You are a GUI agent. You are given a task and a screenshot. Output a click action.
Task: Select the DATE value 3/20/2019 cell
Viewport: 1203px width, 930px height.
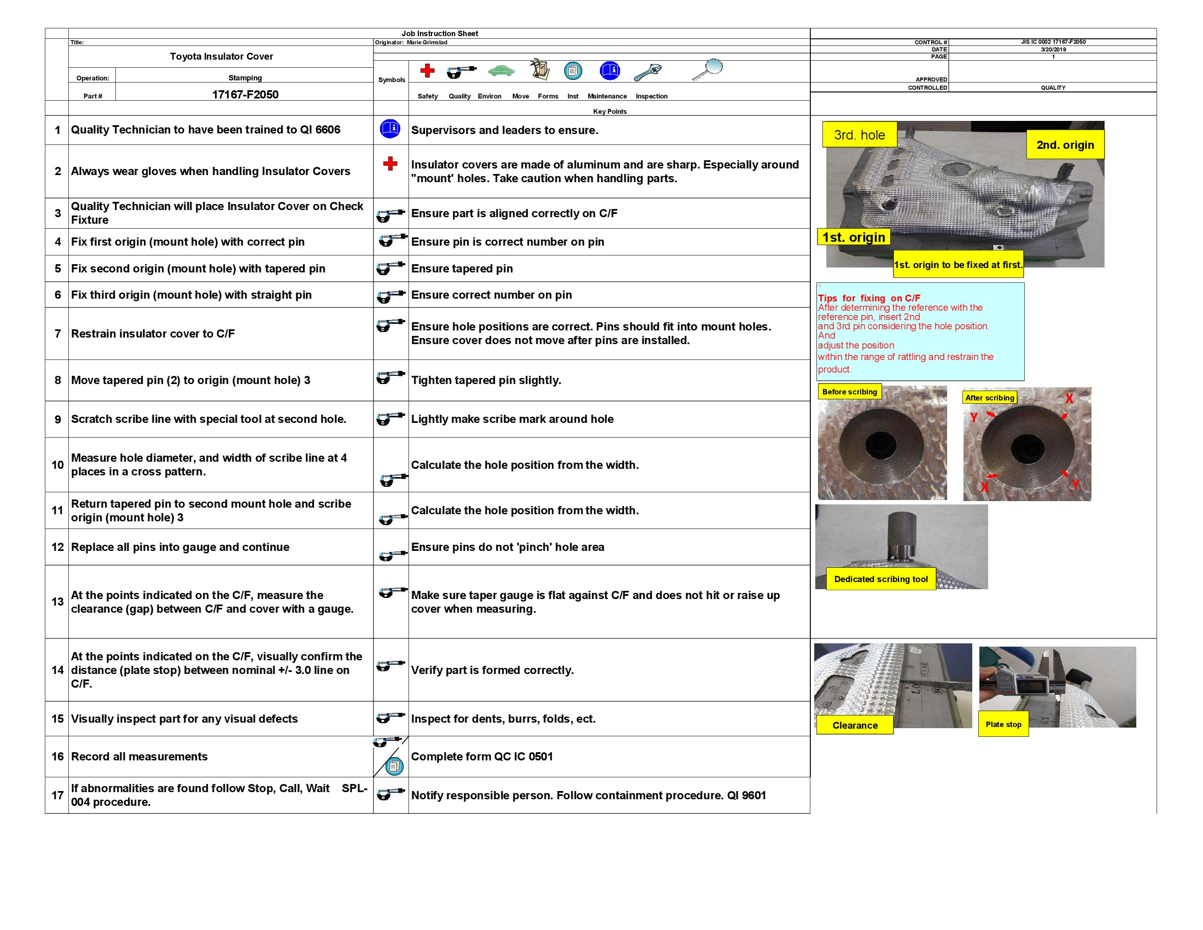click(1053, 49)
